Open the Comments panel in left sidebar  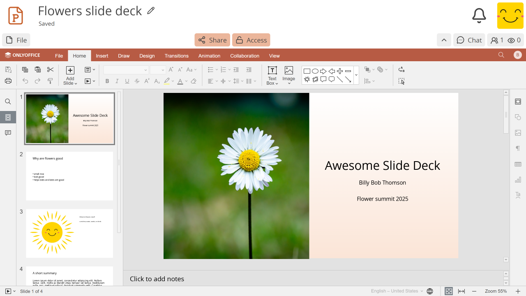[8, 133]
